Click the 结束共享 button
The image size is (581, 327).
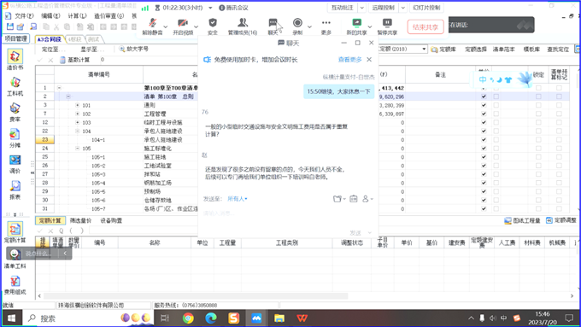[x=425, y=27]
